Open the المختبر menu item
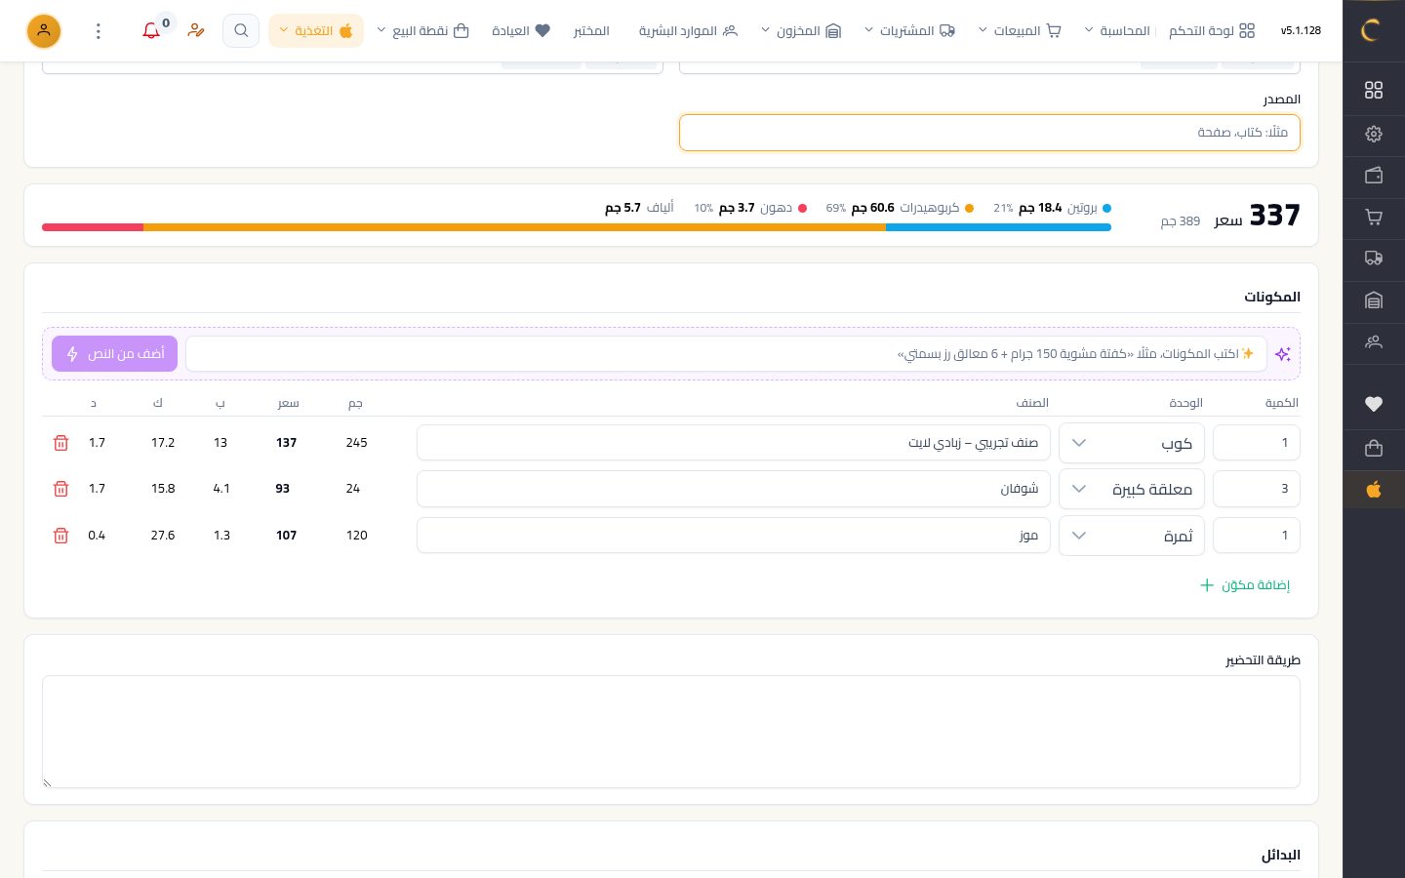The height and width of the screenshot is (878, 1405). [591, 31]
